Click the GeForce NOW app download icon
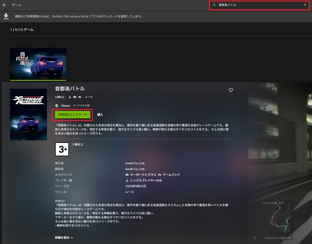312x244 pixels. (x=6, y=16)
